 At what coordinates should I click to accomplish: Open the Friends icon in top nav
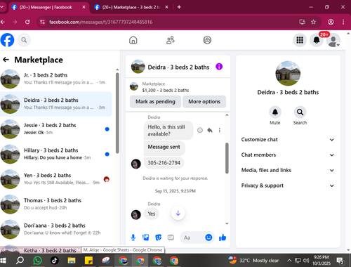tap(171, 40)
